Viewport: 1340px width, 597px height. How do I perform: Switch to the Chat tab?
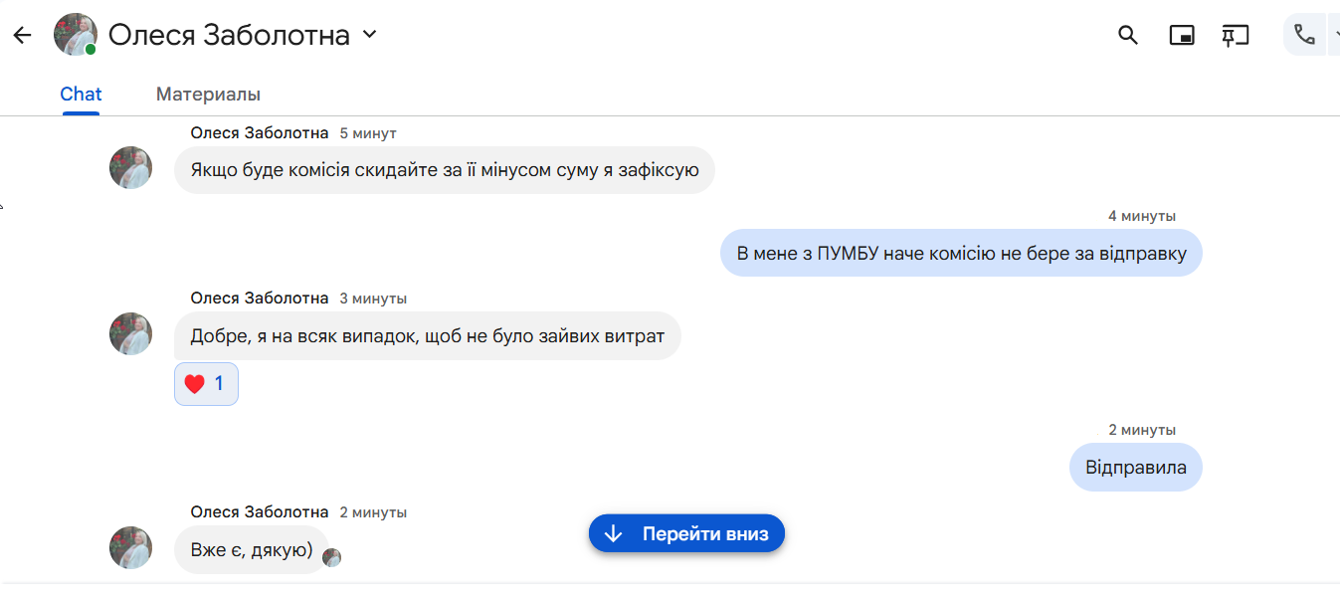pyautogui.click(x=81, y=95)
